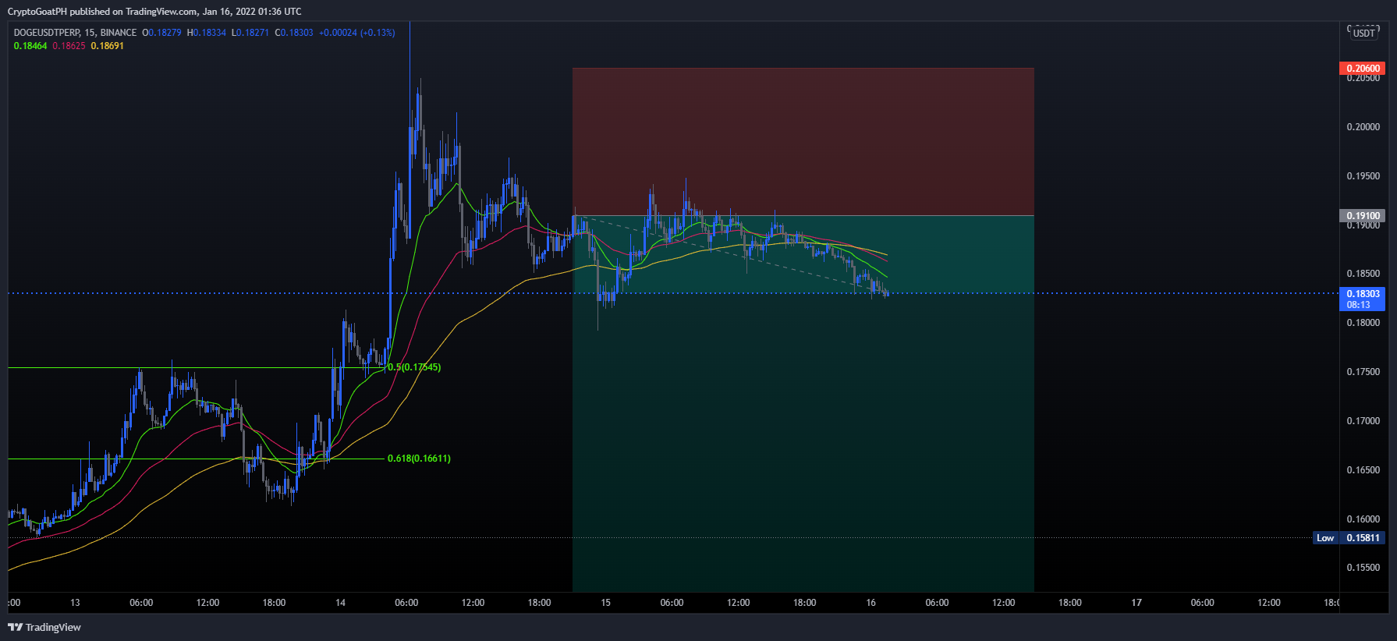Click date label 17 on time axis

[x=1136, y=603]
